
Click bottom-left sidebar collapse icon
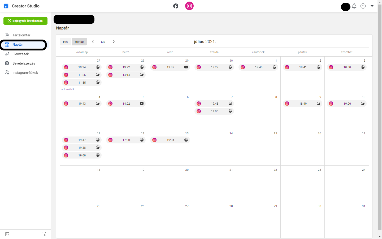pyautogui.click(x=7, y=234)
